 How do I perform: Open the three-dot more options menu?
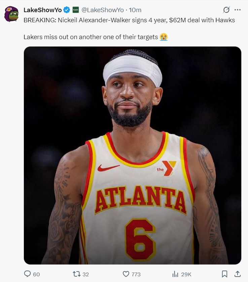coord(238,10)
